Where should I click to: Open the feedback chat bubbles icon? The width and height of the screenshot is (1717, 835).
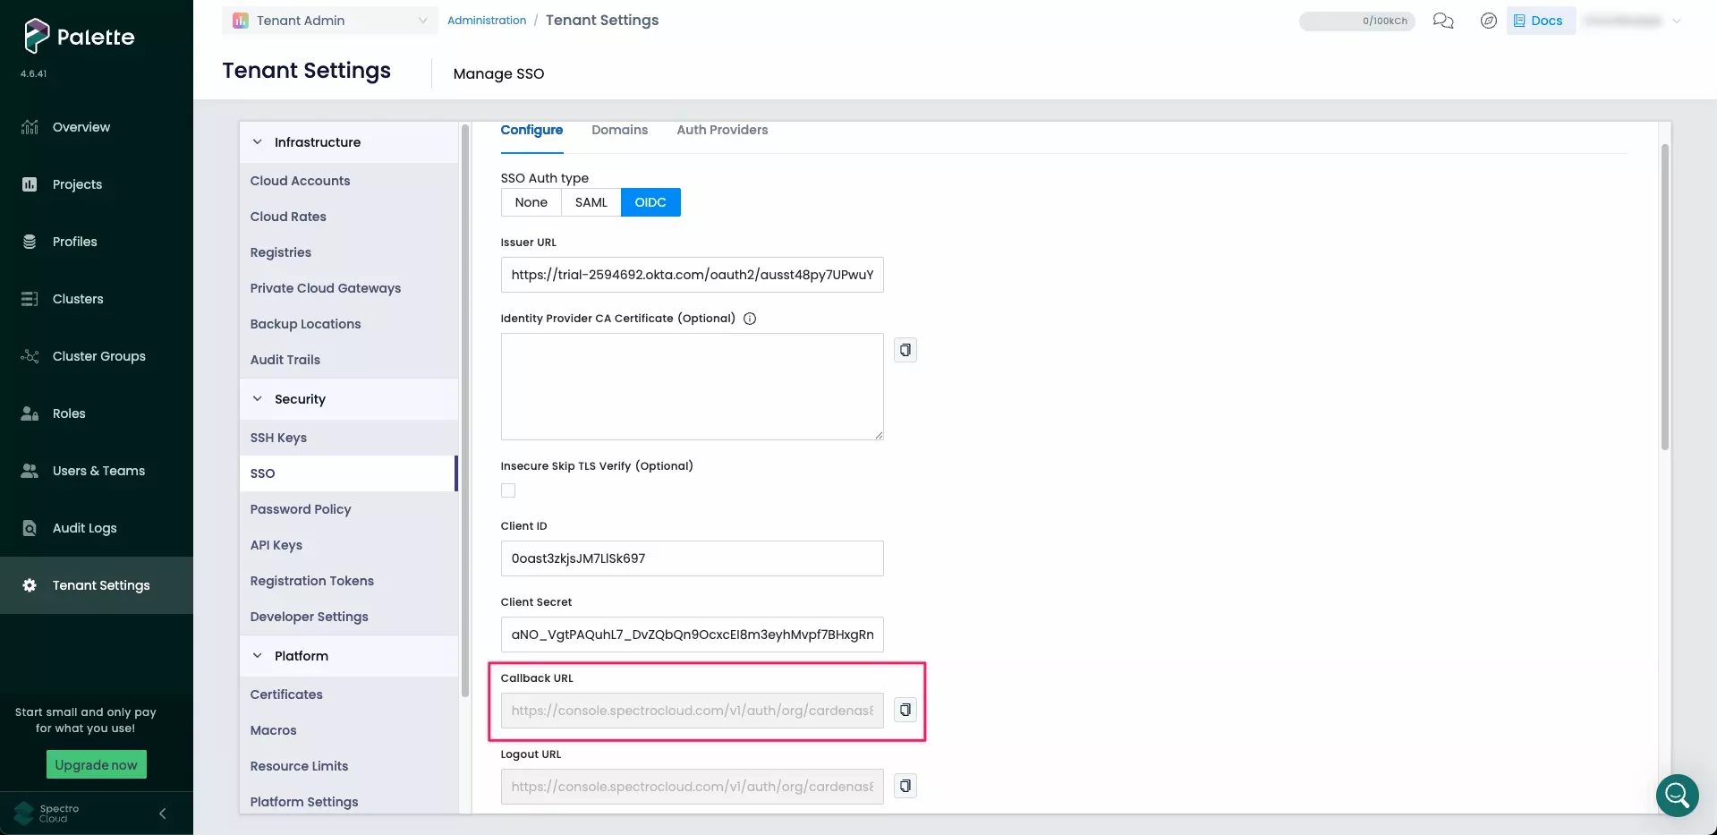[x=1442, y=21]
